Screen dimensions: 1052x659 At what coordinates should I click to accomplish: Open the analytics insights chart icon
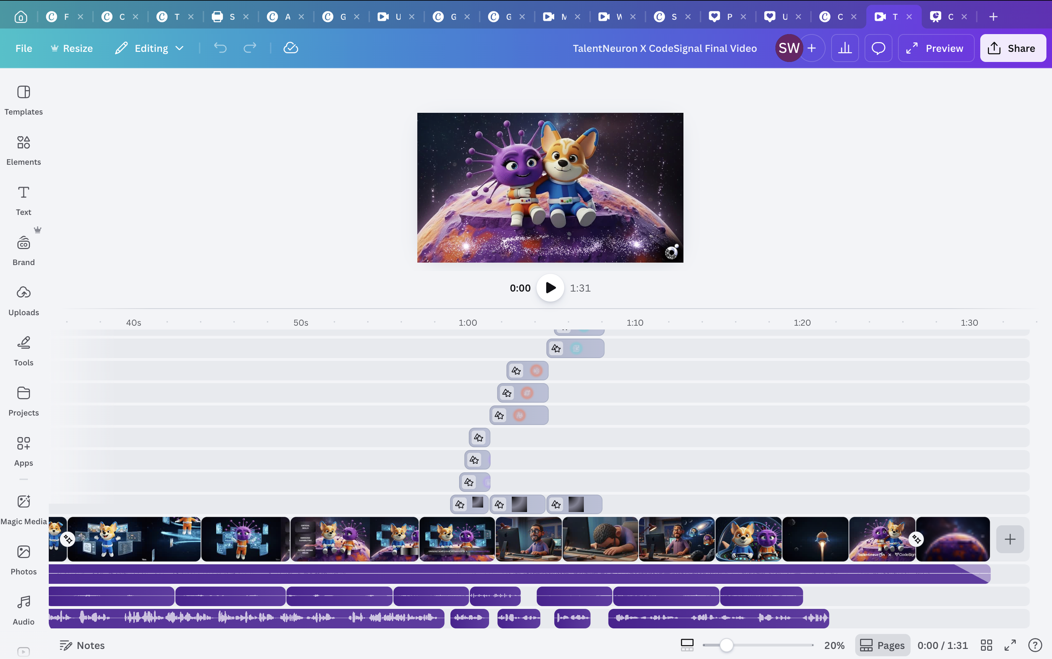pos(845,48)
